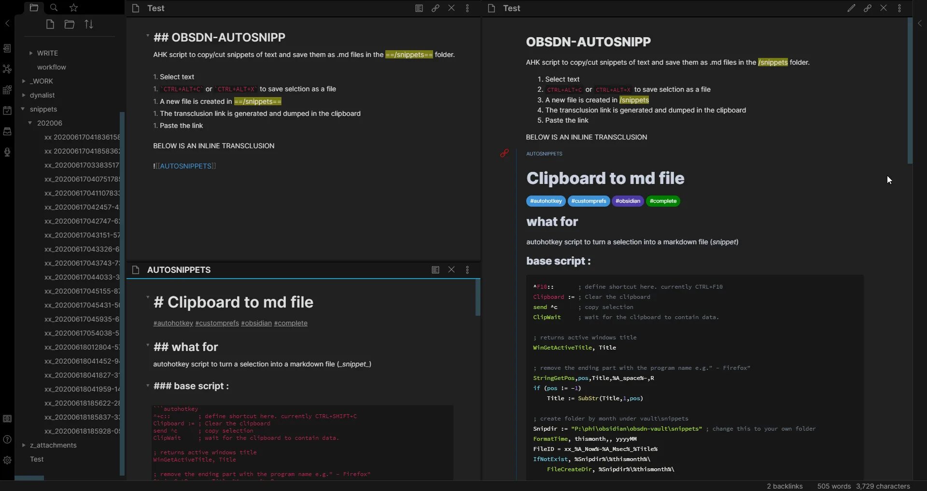
Task: Open graph view ribbon icon
Action: coord(7,69)
